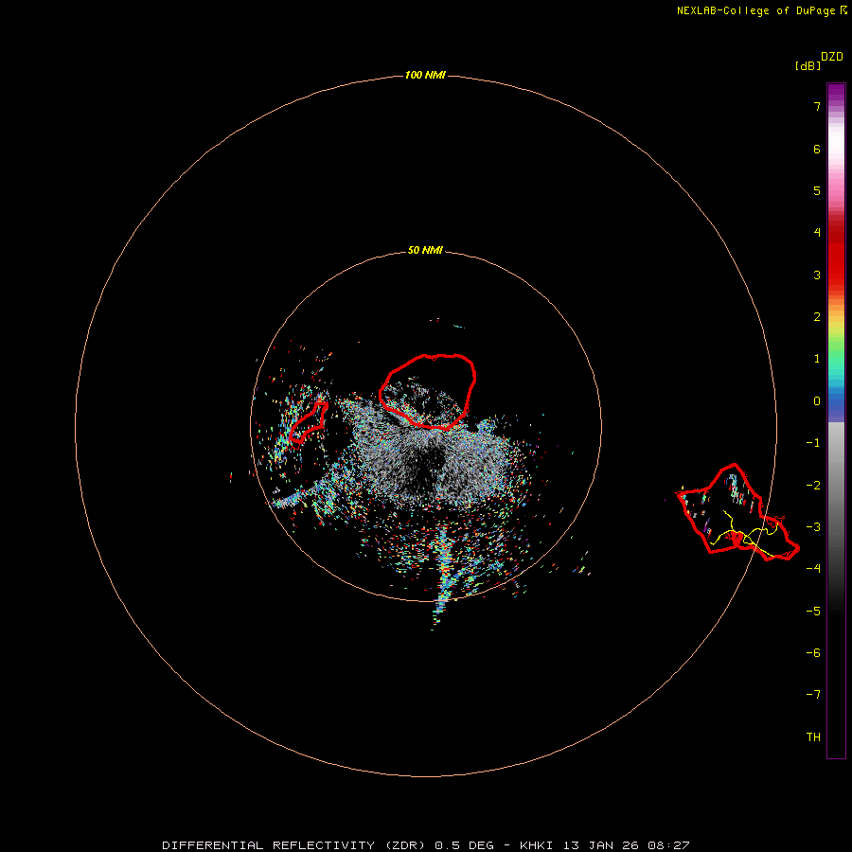Screen dimensions: 852x852
Task: Click the small red-outlined island on the west
Action: point(308,423)
